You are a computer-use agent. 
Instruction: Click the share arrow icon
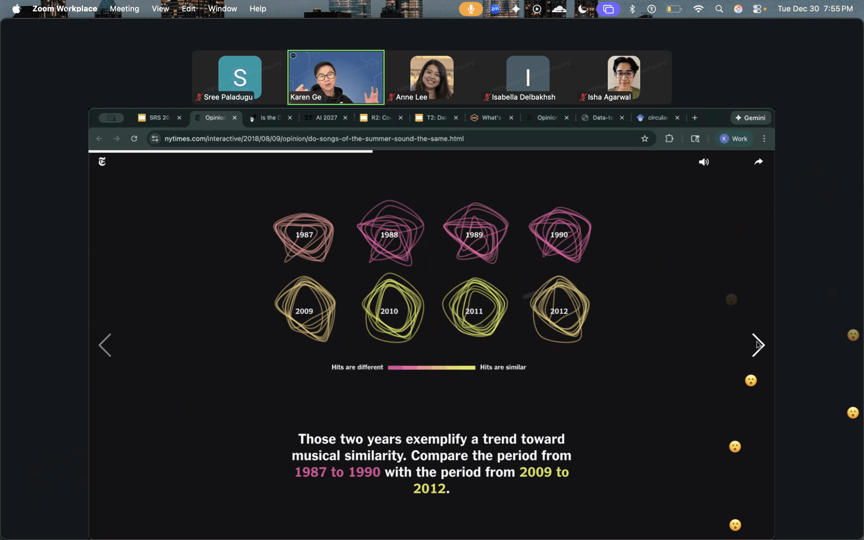click(758, 162)
